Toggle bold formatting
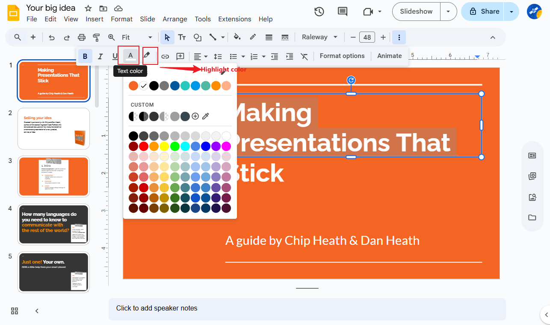 click(85, 56)
